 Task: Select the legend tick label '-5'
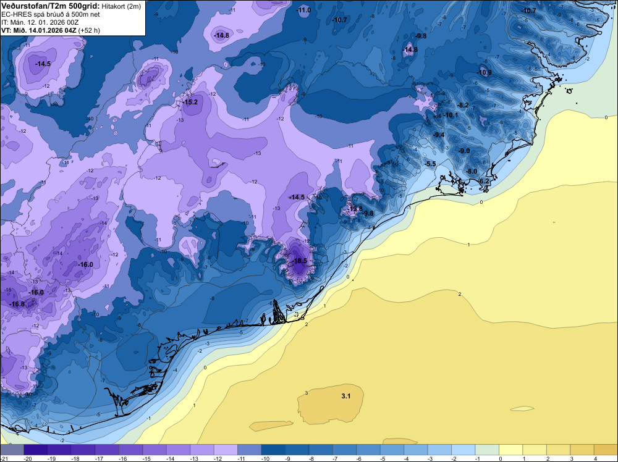[384, 458]
